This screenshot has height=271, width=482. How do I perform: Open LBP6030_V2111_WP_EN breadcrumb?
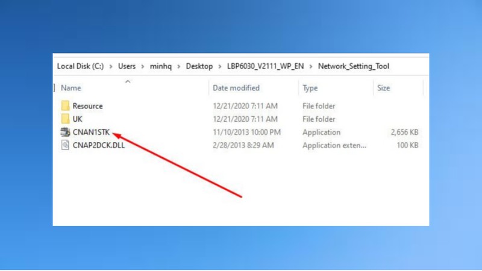point(265,66)
